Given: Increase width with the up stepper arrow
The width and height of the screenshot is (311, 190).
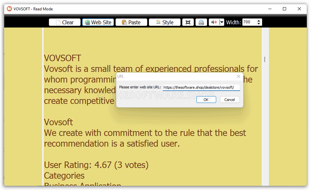Looking at the screenshot, I should [x=259, y=21].
